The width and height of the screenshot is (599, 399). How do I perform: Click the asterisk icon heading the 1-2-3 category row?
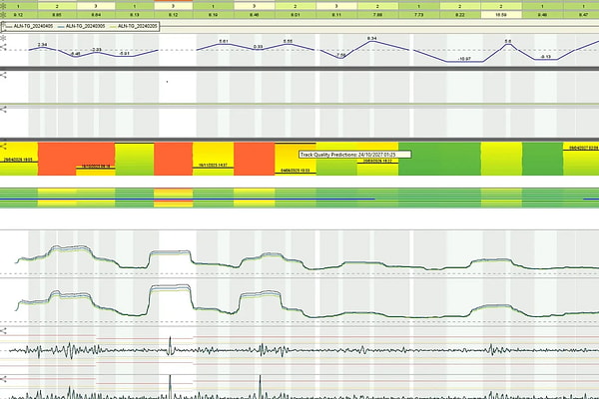(3, 7)
